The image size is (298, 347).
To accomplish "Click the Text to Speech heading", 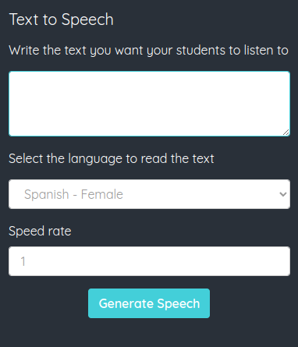I will tap(62, 19).
